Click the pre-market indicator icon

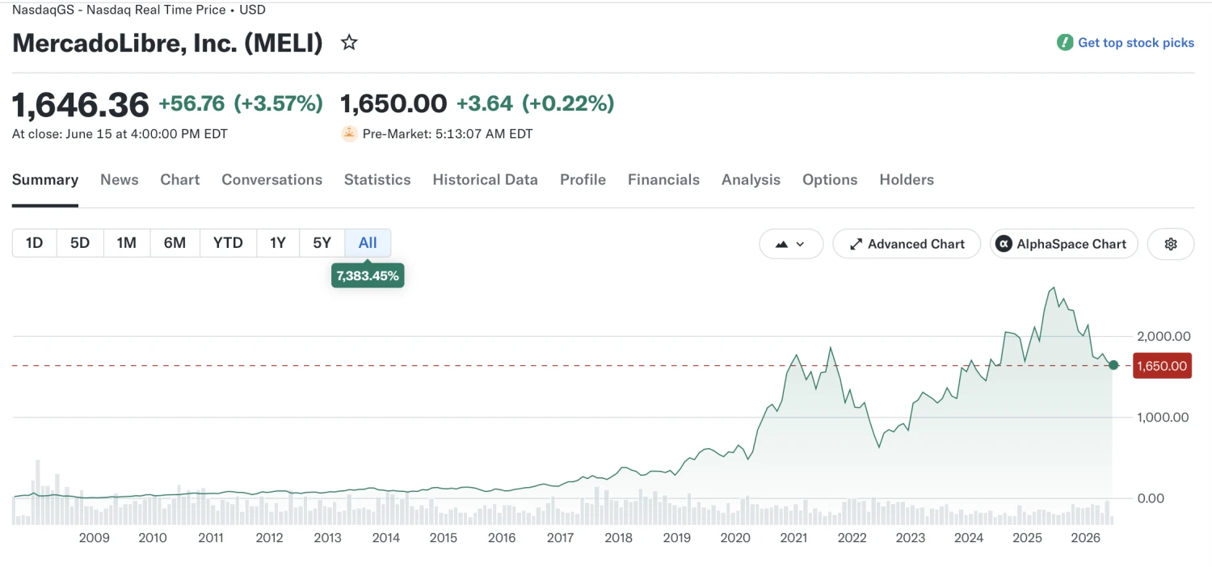[349, 134]
